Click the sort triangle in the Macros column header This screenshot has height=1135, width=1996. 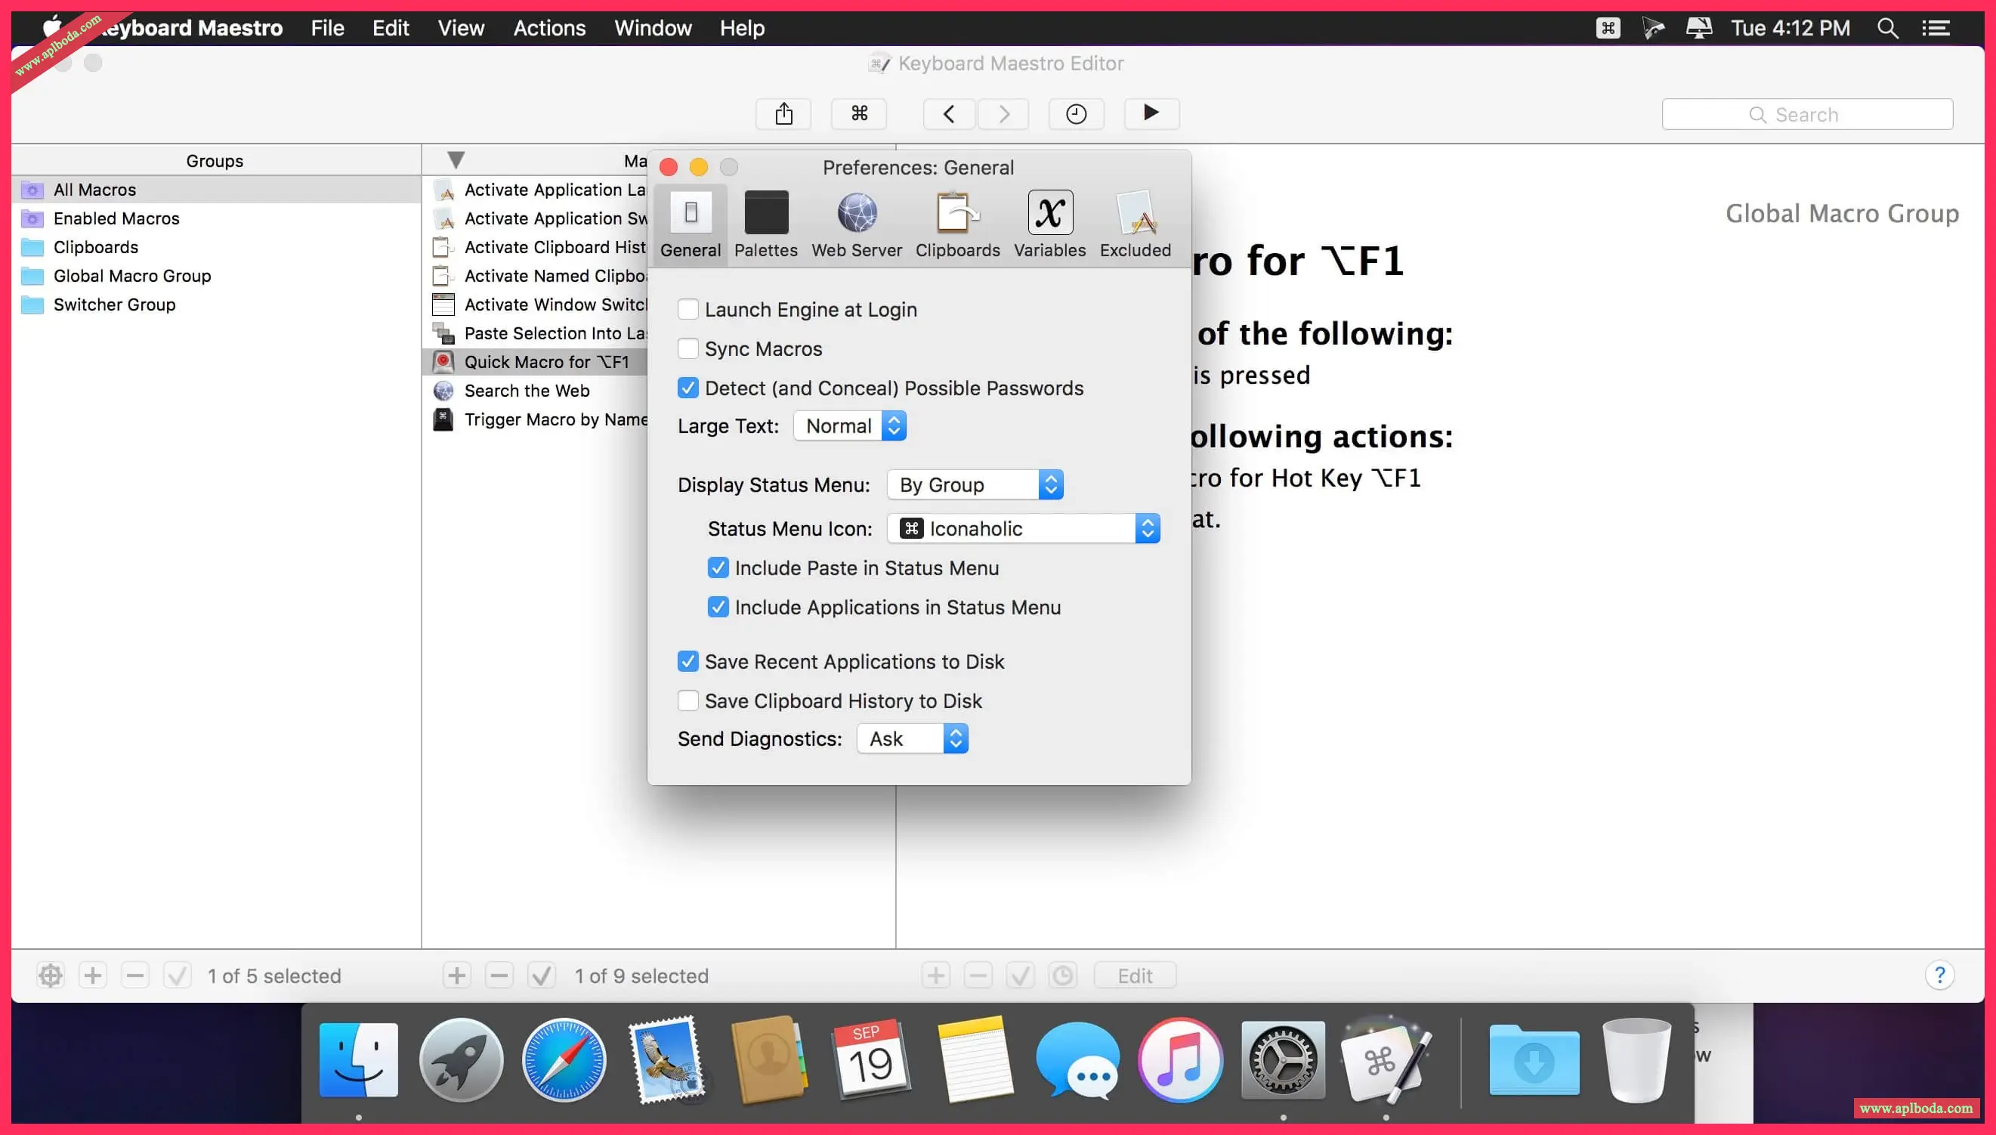[456, 161]
